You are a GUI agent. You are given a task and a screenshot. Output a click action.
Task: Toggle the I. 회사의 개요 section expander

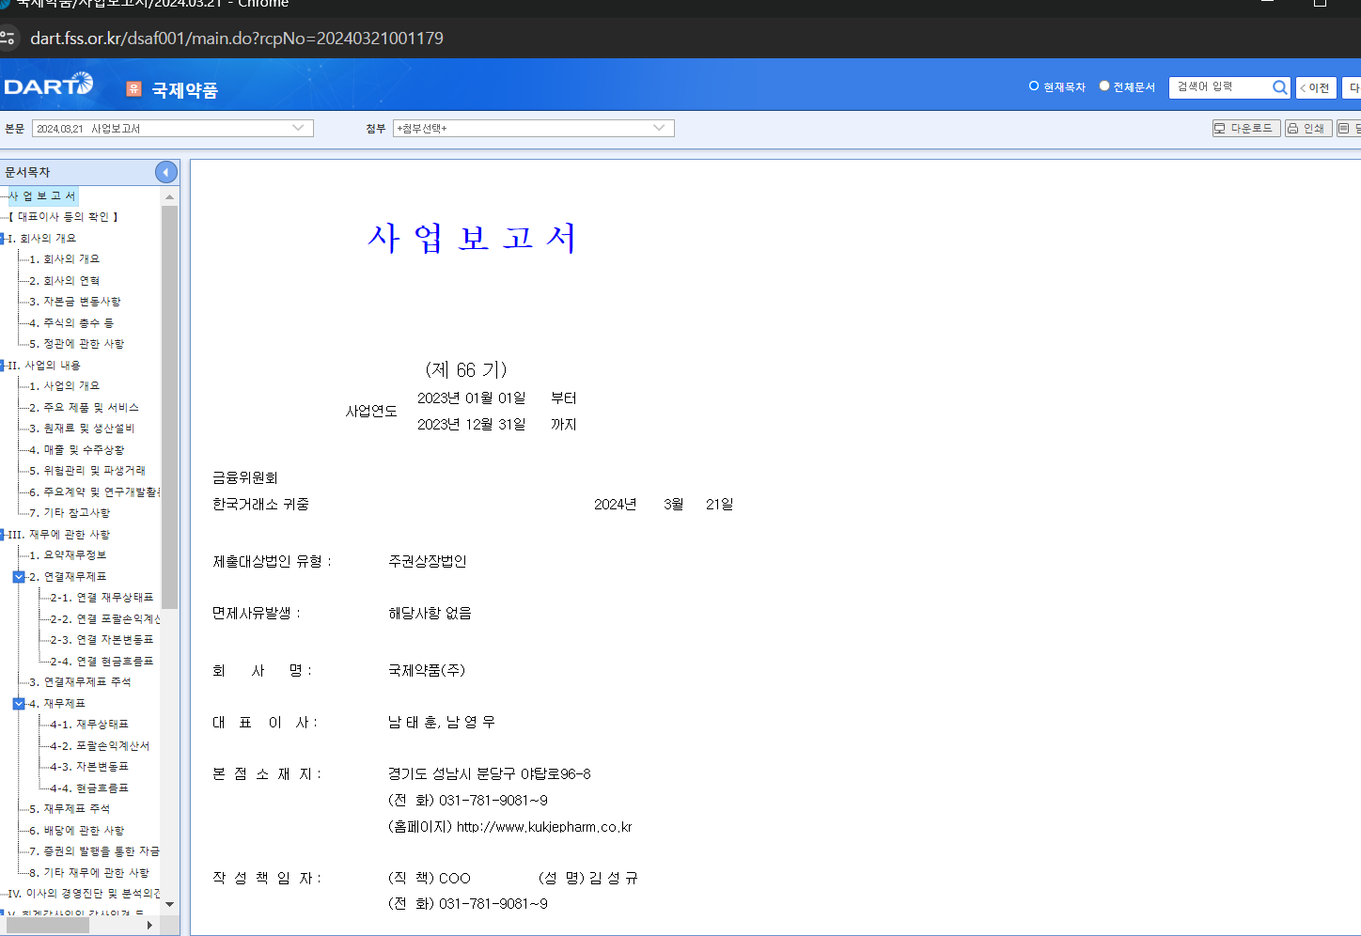[3, 239]
